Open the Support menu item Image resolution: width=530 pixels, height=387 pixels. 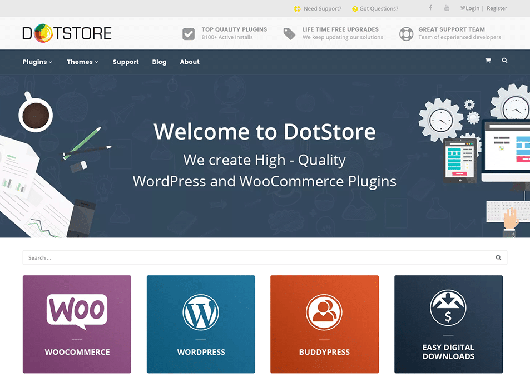tap(125, 62)
